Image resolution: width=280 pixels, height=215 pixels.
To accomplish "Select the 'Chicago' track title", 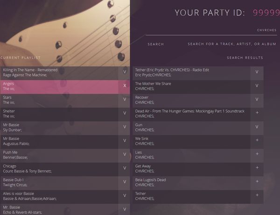I will (9, 166).
